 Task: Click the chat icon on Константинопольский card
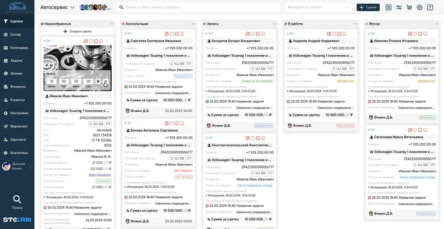[258, 138]
